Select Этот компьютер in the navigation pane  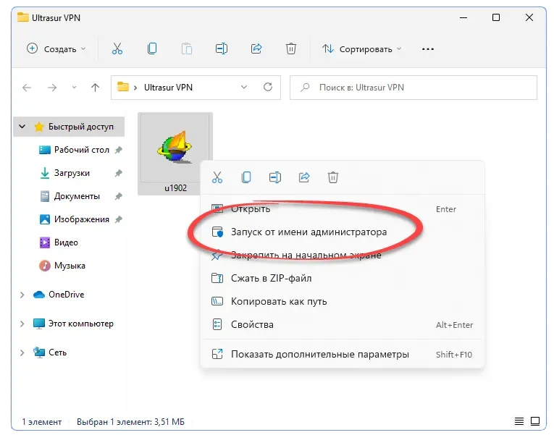pyautogui.click(x=81, y=324)
